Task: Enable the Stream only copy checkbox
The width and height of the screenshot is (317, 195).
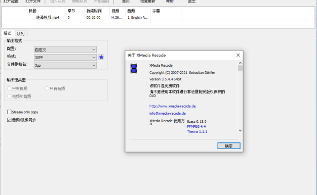Action: 9,112
